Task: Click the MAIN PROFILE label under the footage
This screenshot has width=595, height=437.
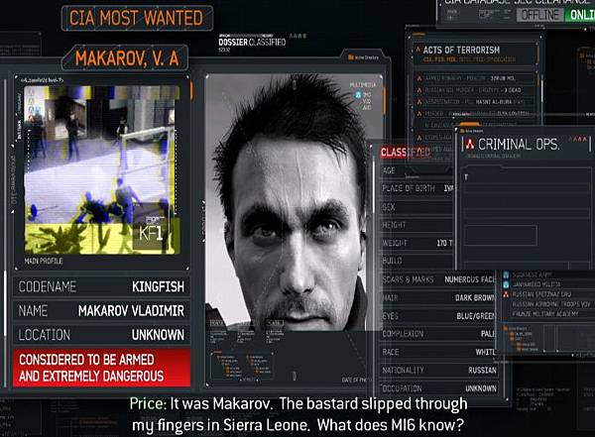Action: tap(44, 261)
